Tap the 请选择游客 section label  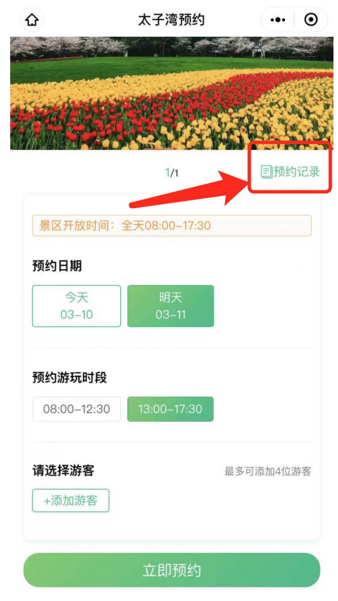[x=63, y=470]
